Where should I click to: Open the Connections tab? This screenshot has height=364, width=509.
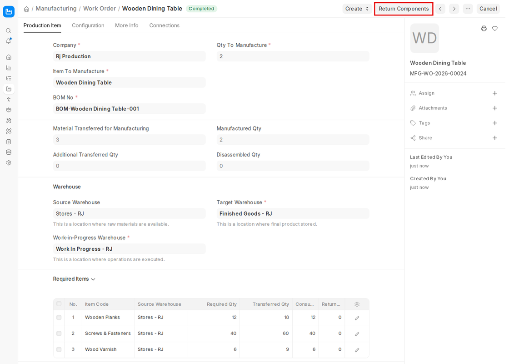point(164,25)
